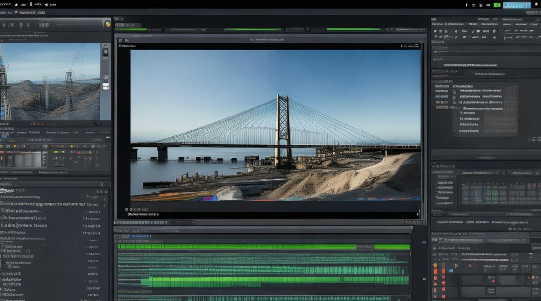This screenshot has width=541, height=301.
Task: Click the source monitor thumbnail of construction site
Action: [x=50, y=81]
